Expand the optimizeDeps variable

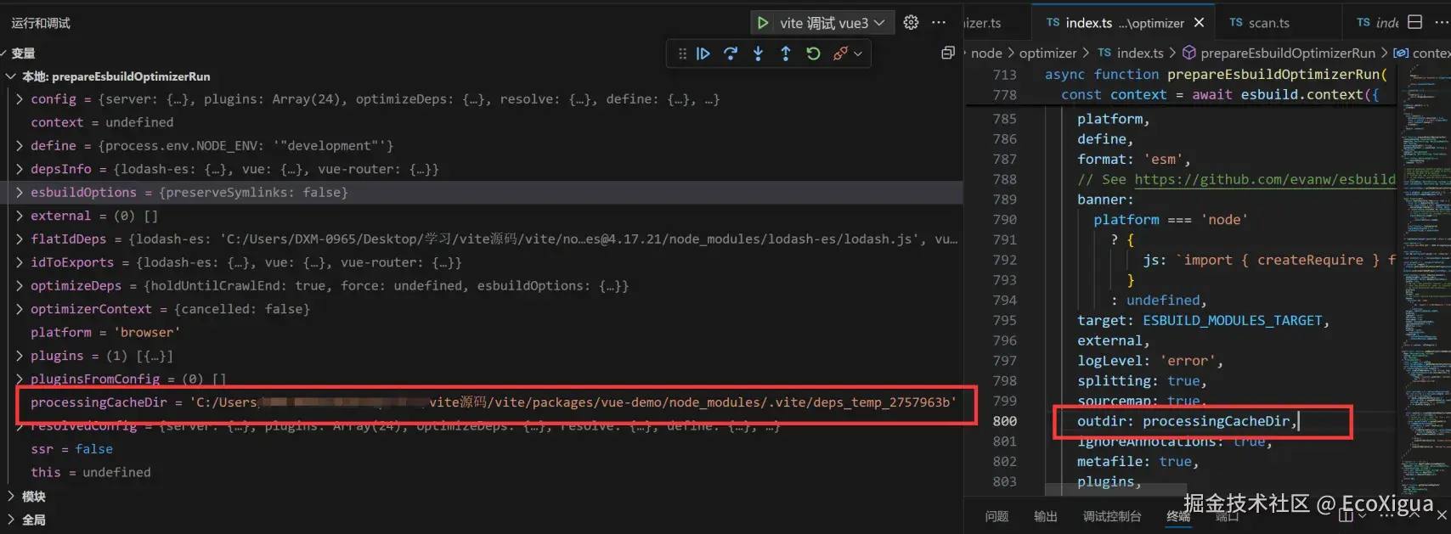point(20,286)
